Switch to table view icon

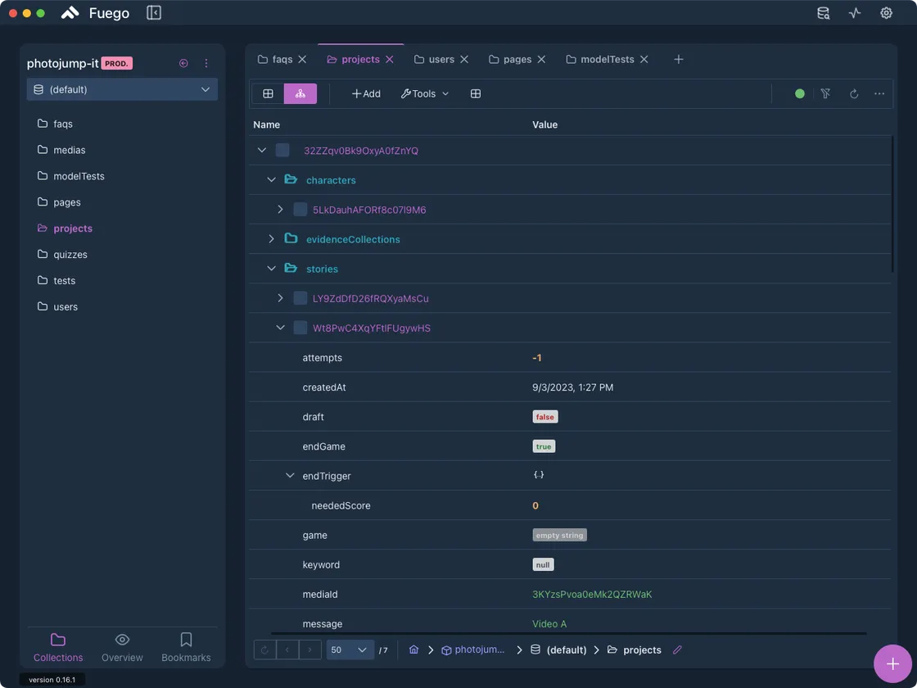click(268, 93)
